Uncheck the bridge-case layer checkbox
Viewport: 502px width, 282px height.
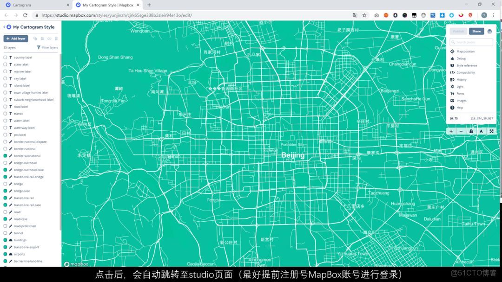click(5, 191)
